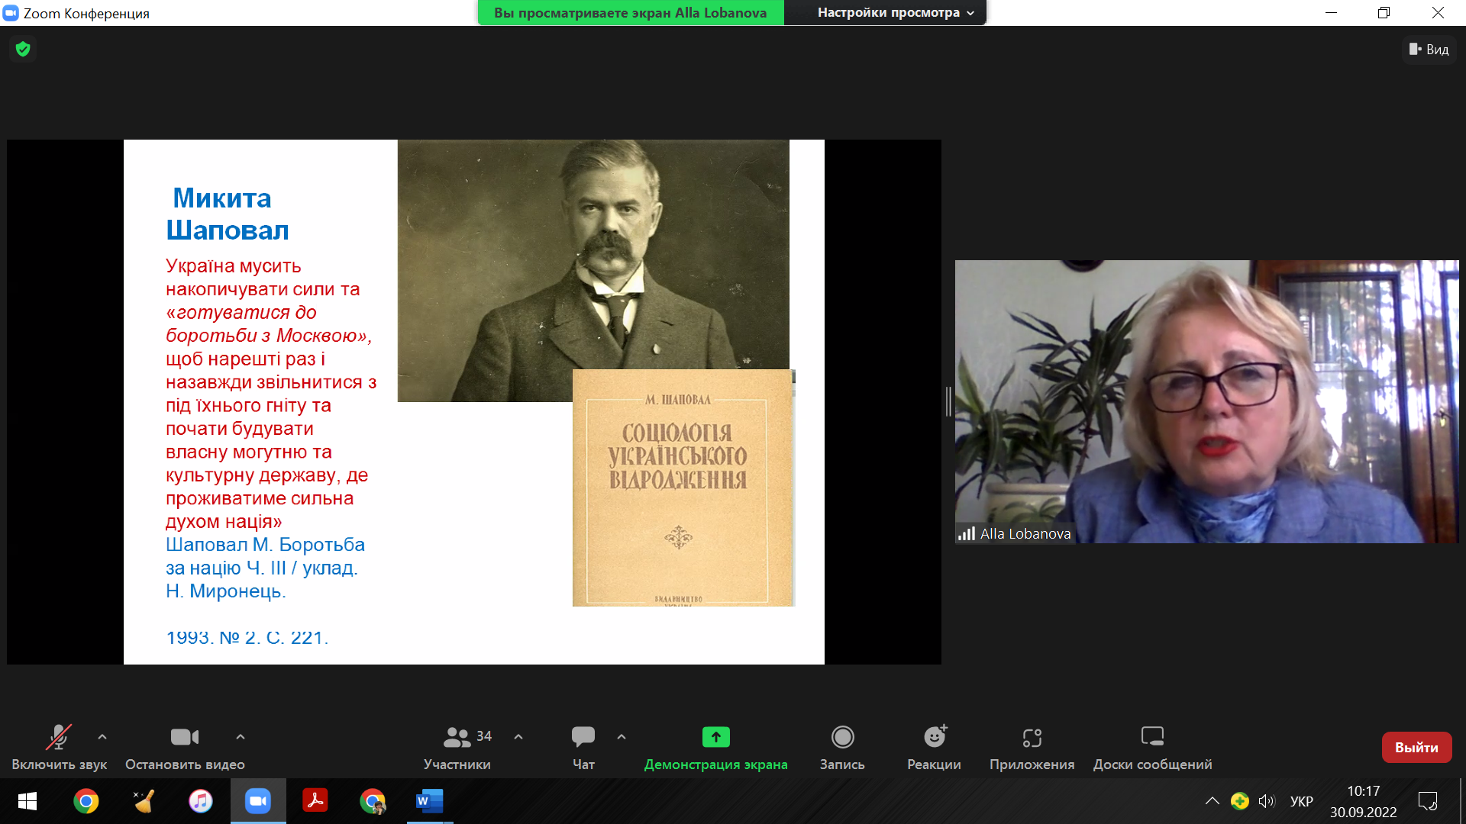Click the Zoom window title icon
The width and height of the screenshot is (1466, 824).
(x=11, y=13)
